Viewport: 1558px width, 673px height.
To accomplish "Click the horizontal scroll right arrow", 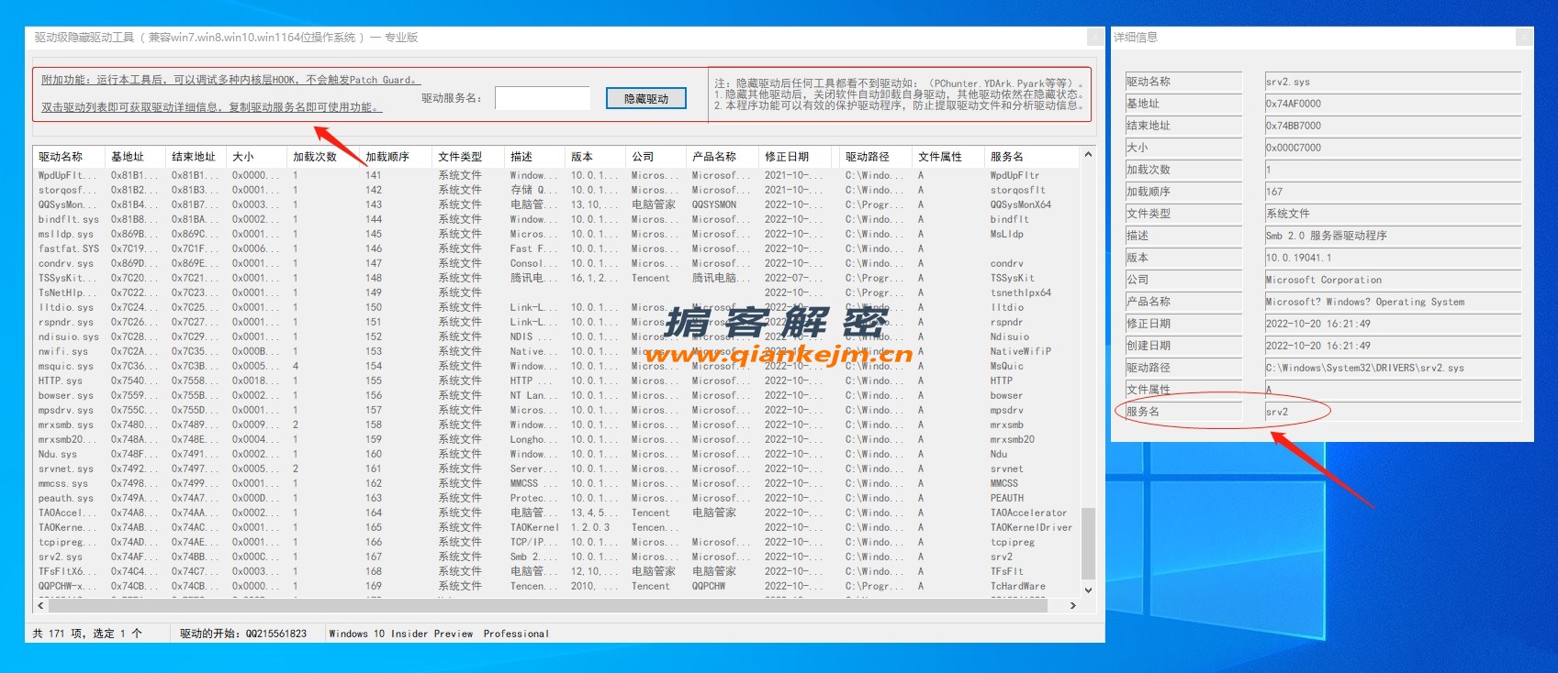I will [x=1072, y=605].
